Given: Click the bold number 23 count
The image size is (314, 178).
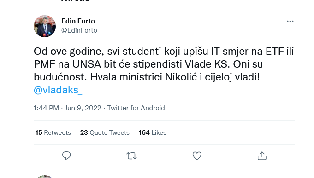Looking at the screenshot, I should coord(84,132).
